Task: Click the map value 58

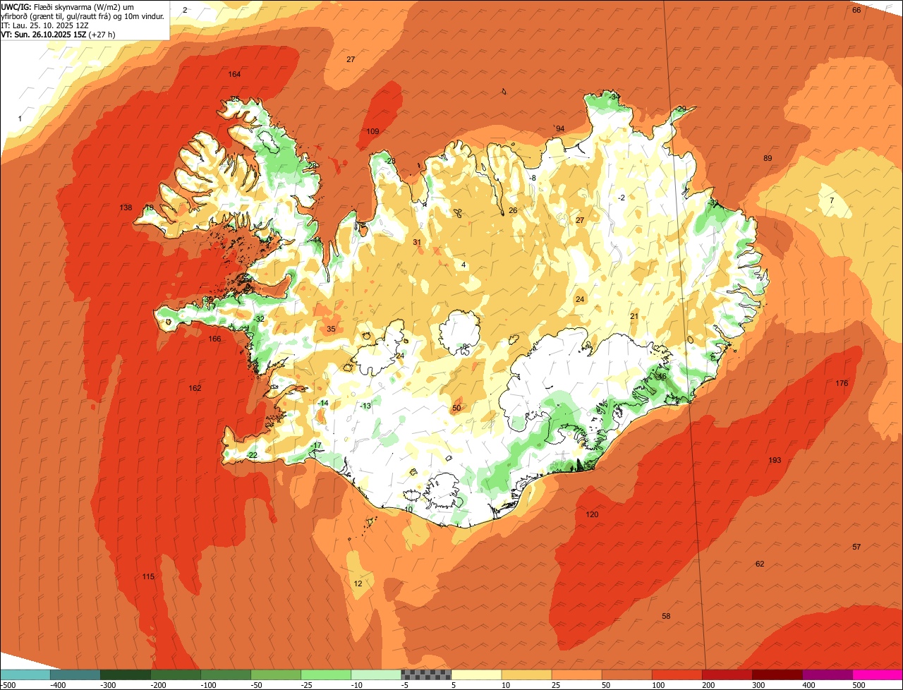Action: pyautogui.click(x=666, y=617)
